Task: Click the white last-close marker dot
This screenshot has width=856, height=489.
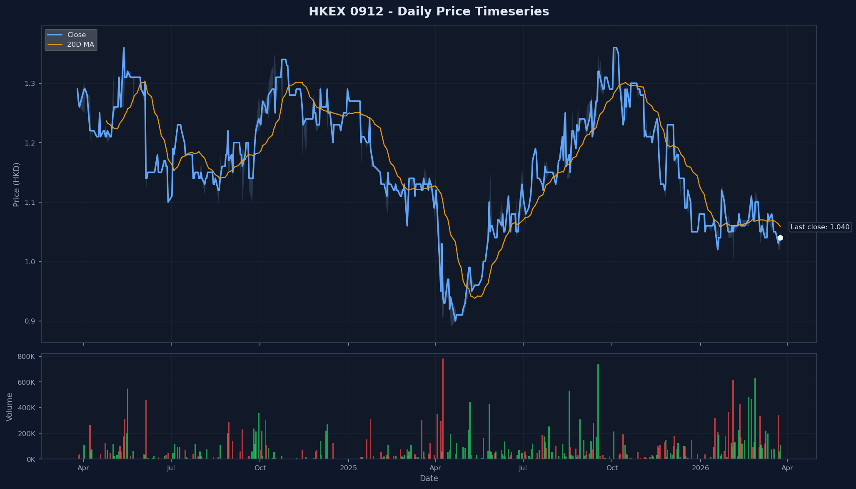Action: (x=780, y=238)
